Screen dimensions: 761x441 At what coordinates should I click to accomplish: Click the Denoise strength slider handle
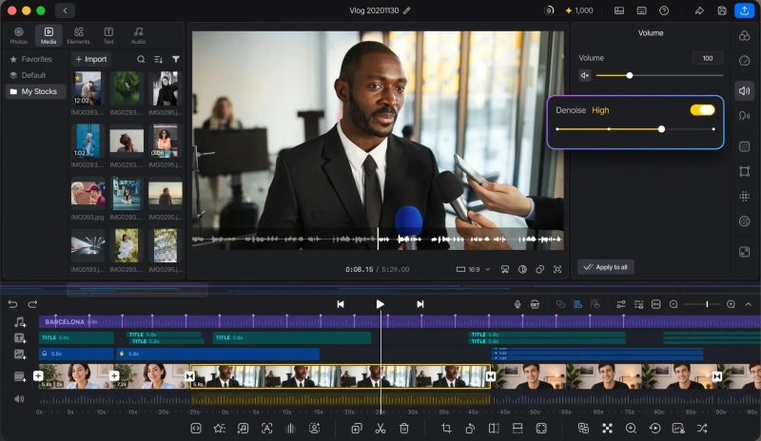click(x=661, y=129)
